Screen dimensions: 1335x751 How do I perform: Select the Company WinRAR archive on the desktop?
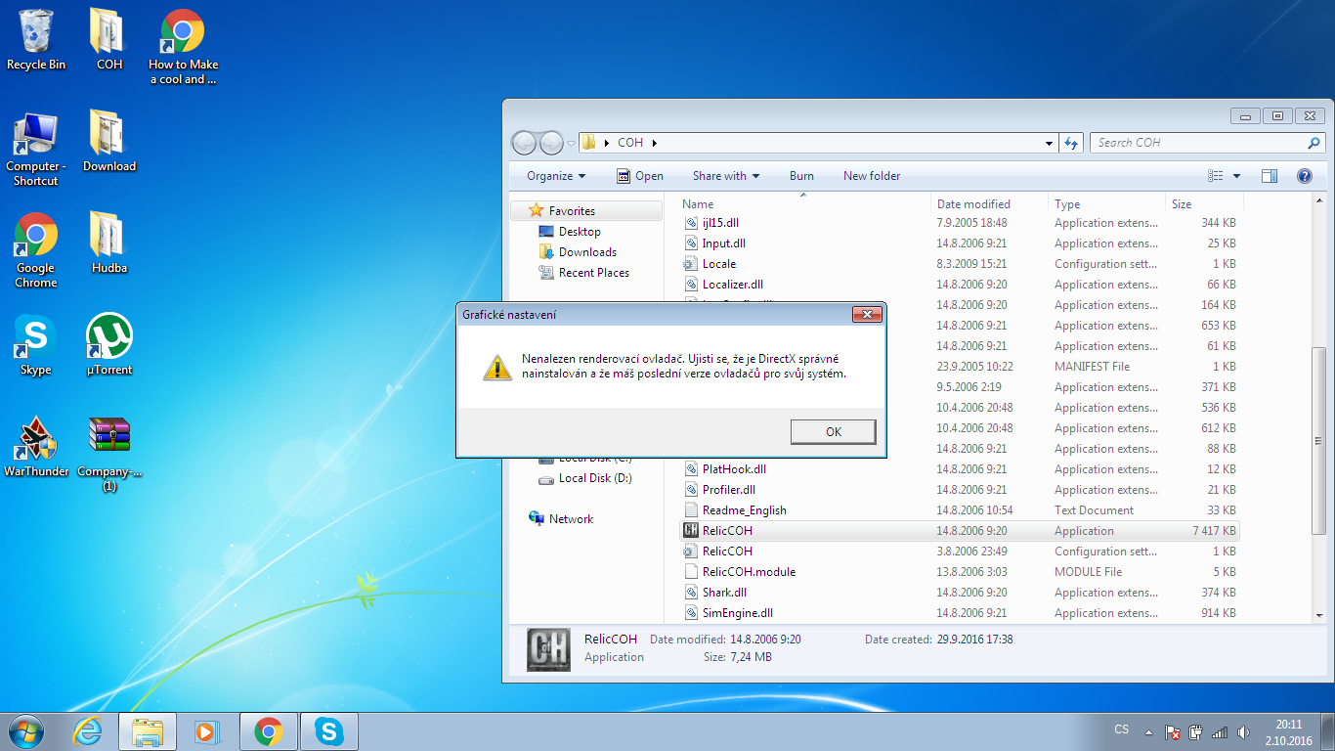(109, 454)
